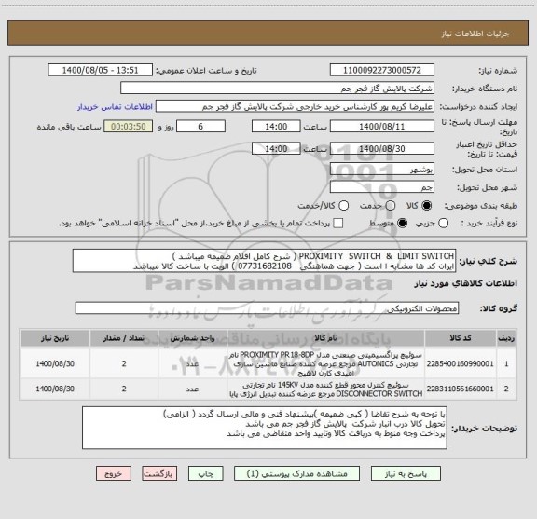Click the buyer notes text area
The height and width of the screenshot is (519, 537).
(265, 428)
